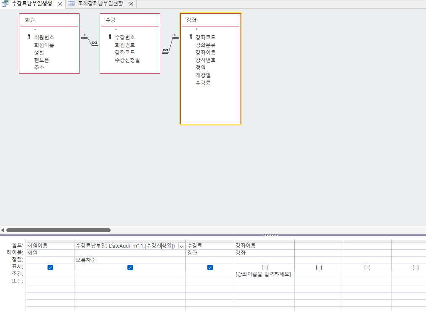Enable the 표시 checkbox for 강좌이름 column
The image size is (426, 311).
pyautogui.click(x=265, y=267)
